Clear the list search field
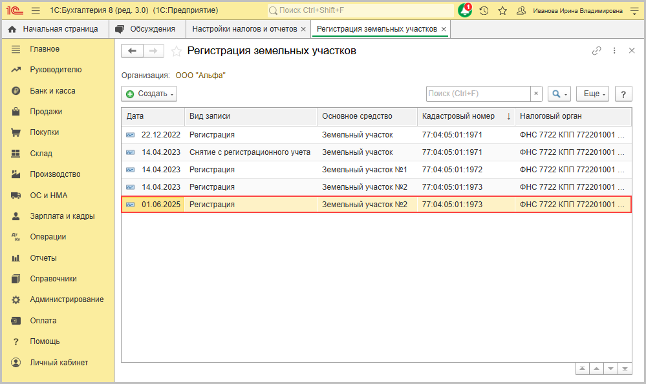The width and height of the screenshot is (646, 384). tap(536, 94)
